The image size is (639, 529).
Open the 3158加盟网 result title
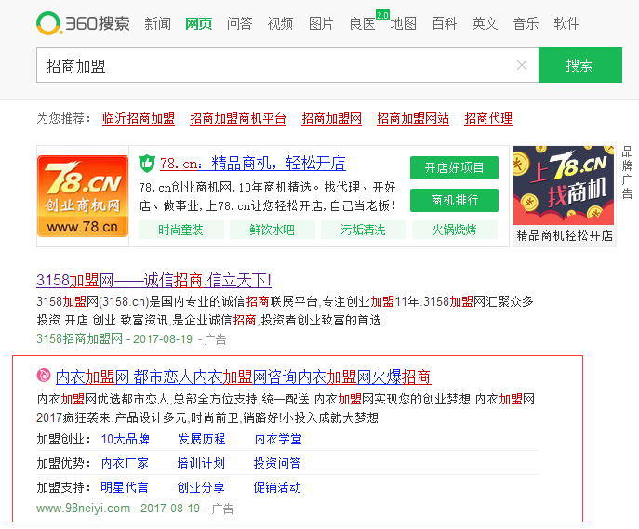[x=153, y=280]
